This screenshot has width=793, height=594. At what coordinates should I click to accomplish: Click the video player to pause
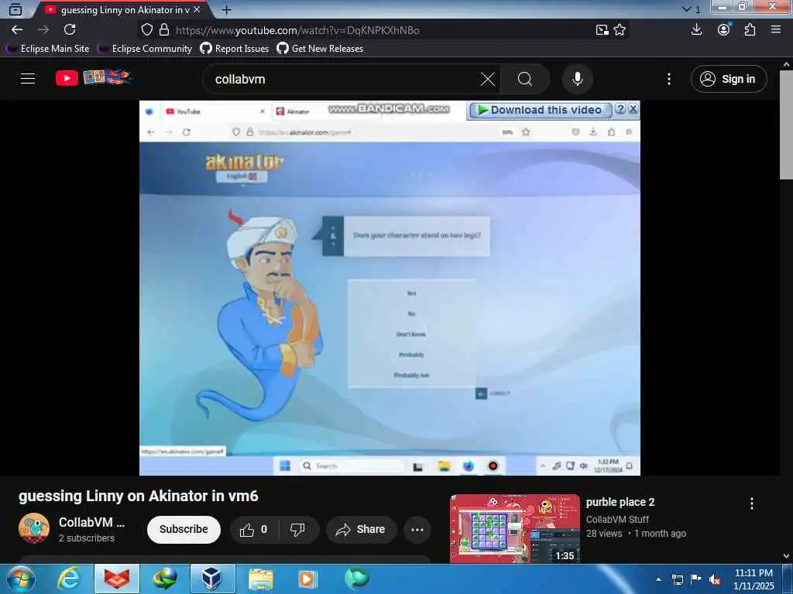[x=390, y=288]
